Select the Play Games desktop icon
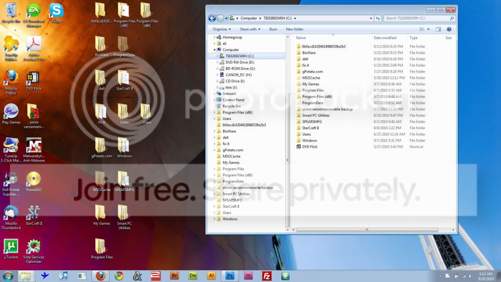This screenshot has width=501, height=282. [11, 114]
